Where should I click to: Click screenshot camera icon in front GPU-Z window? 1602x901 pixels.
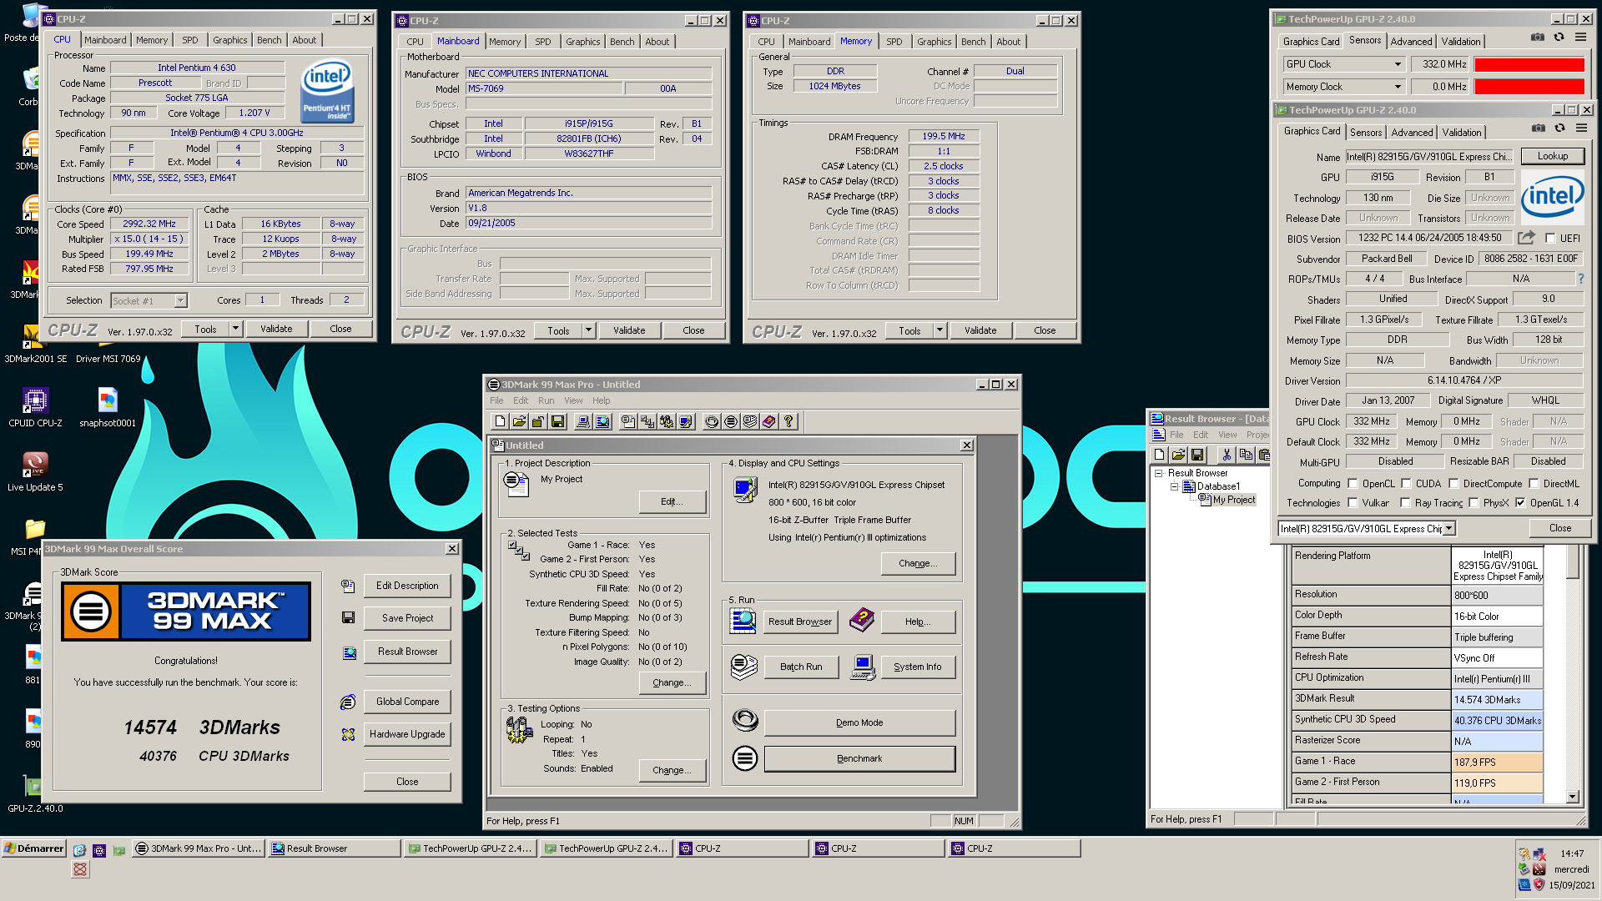[1539, 128]
